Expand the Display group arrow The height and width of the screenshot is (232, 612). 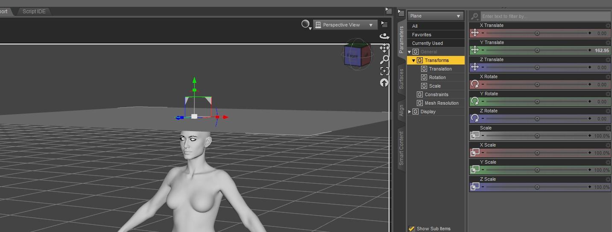point(410,112)
